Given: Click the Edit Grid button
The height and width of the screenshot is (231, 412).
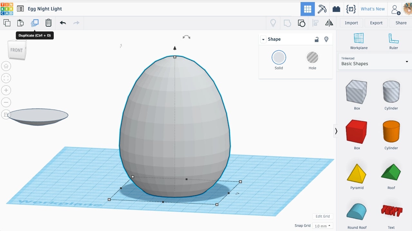Looking at the screenshot, I should pos(322,216).
